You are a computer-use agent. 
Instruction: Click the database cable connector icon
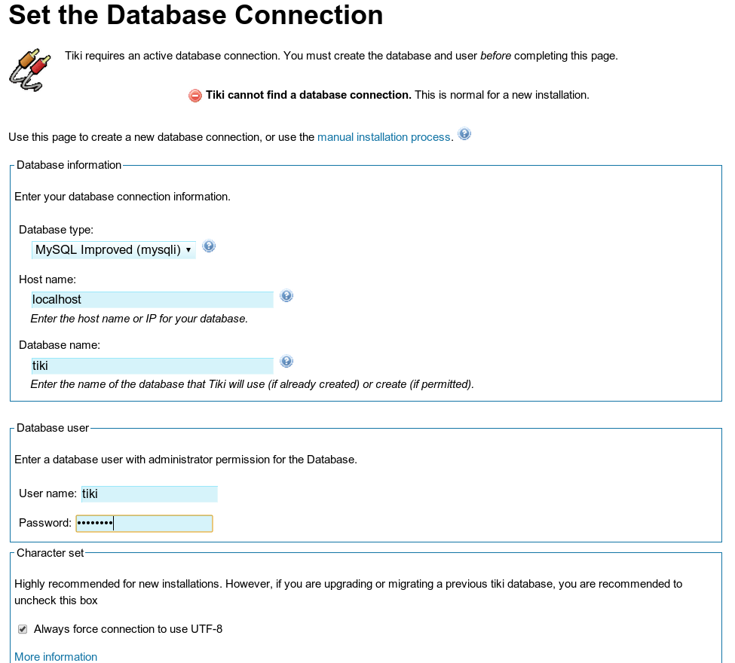[30, 70]
